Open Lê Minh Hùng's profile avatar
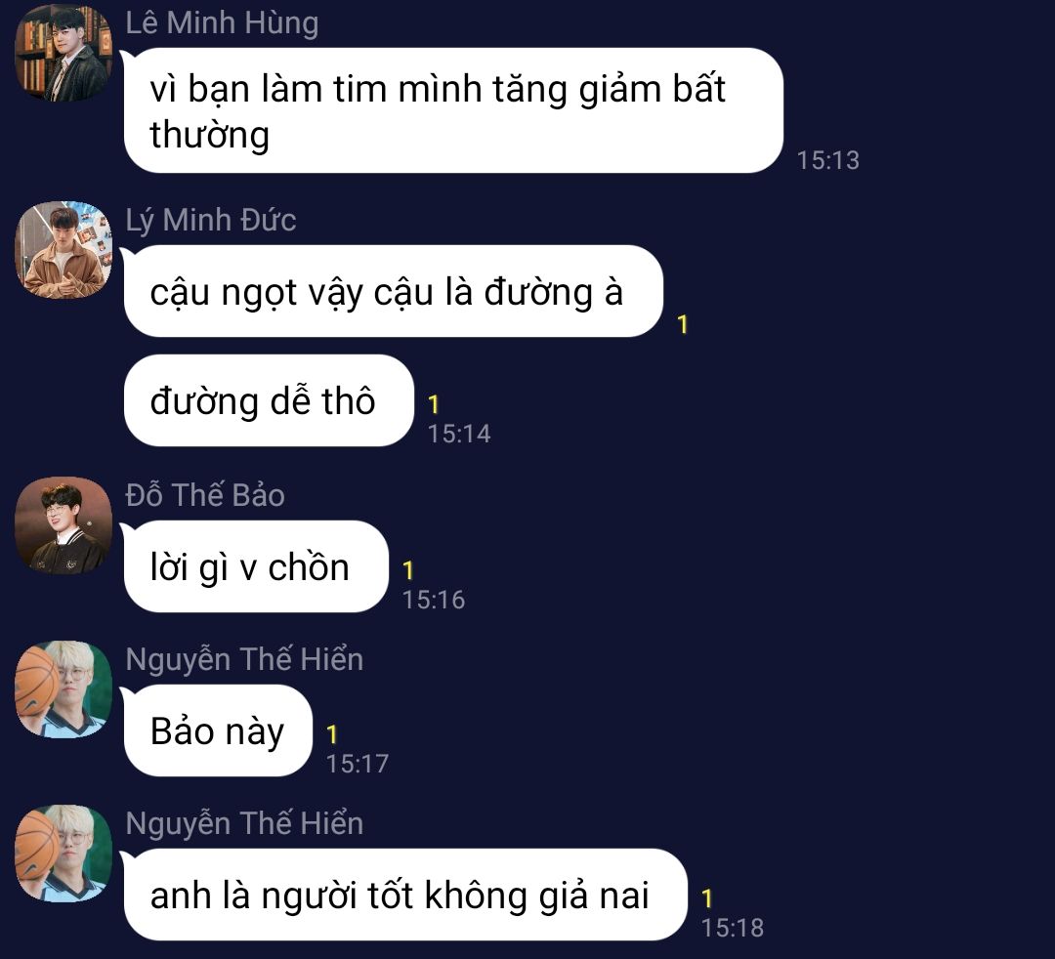This screenshot has height=959, width=1055. 63,53
